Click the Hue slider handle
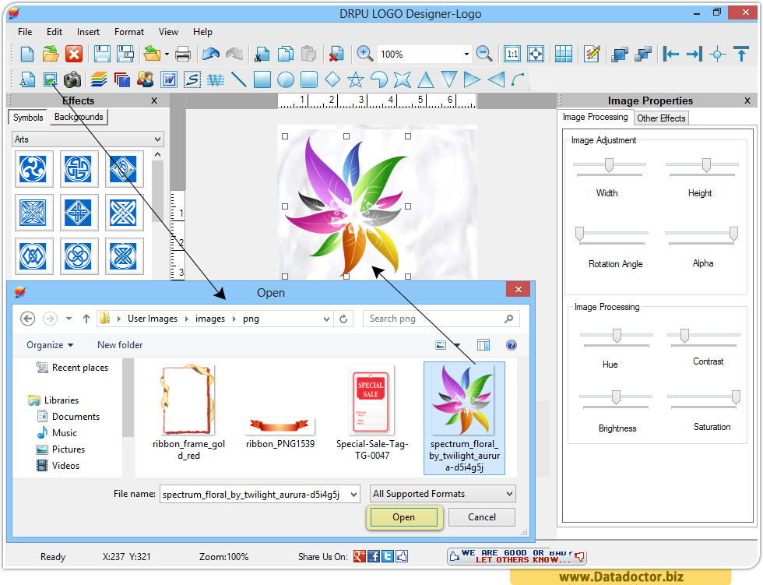 pyautogui.click(x=617, y=335)
